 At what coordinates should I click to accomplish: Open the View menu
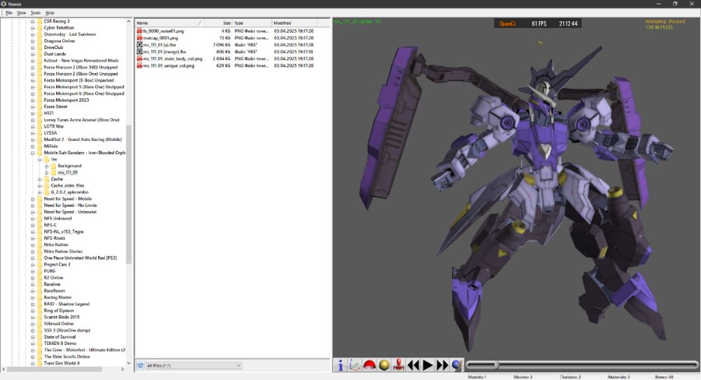click(x=22, y=13)
